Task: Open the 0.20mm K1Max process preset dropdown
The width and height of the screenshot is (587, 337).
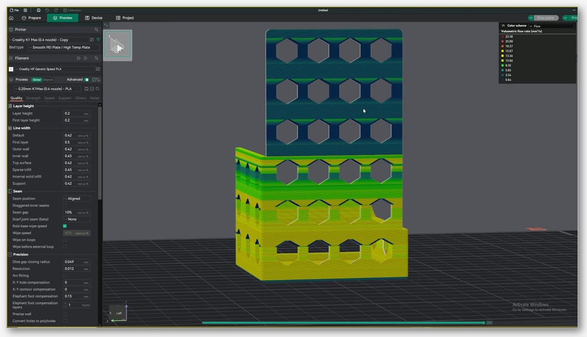Action: (48, 89)
